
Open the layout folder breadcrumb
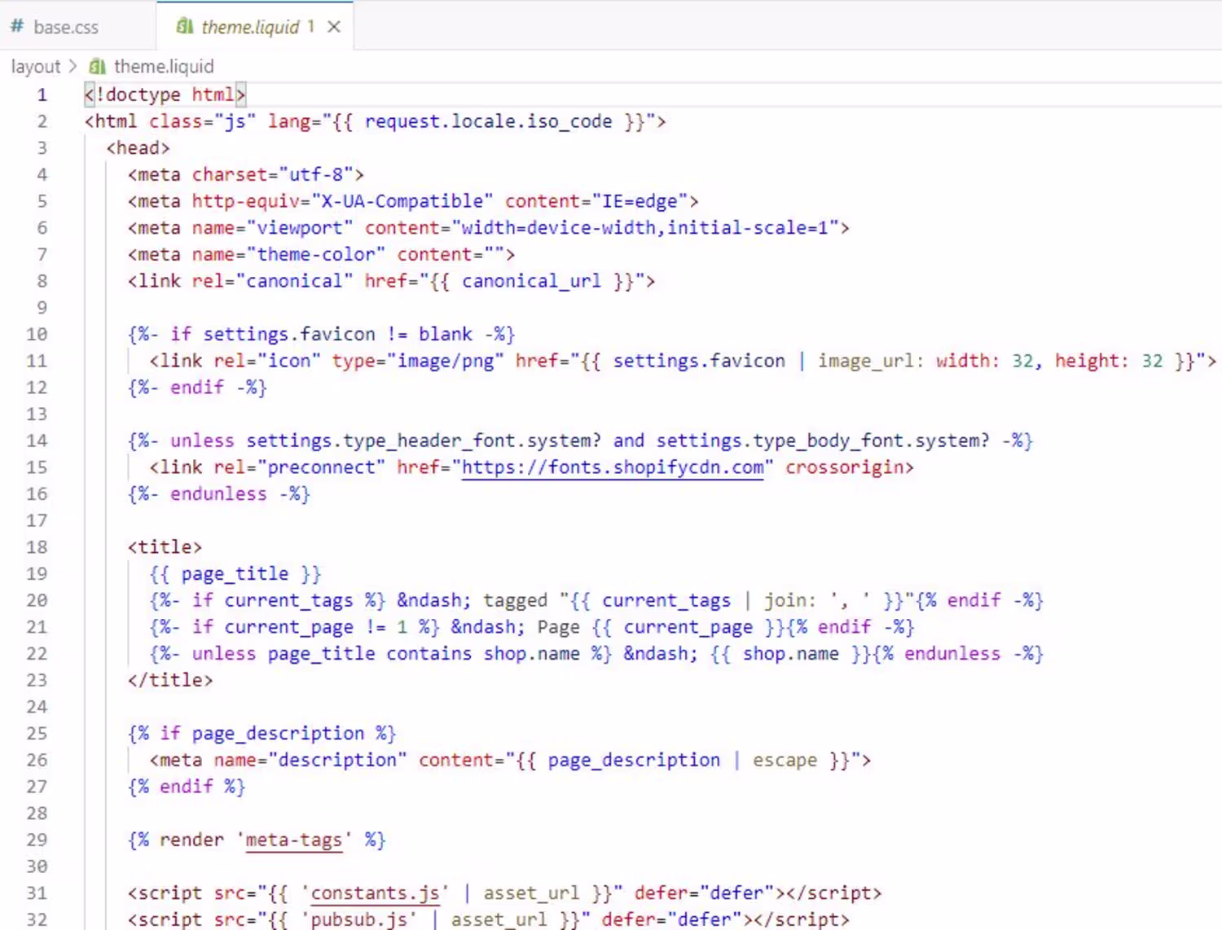(x=36, y=66)
